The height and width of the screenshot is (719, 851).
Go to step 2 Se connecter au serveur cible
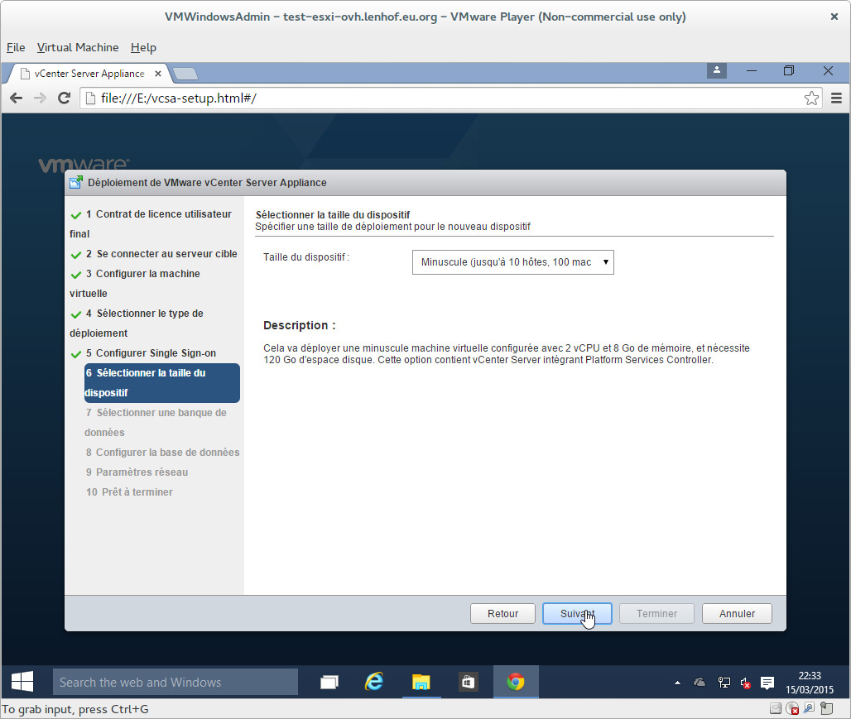pos(155,254)
